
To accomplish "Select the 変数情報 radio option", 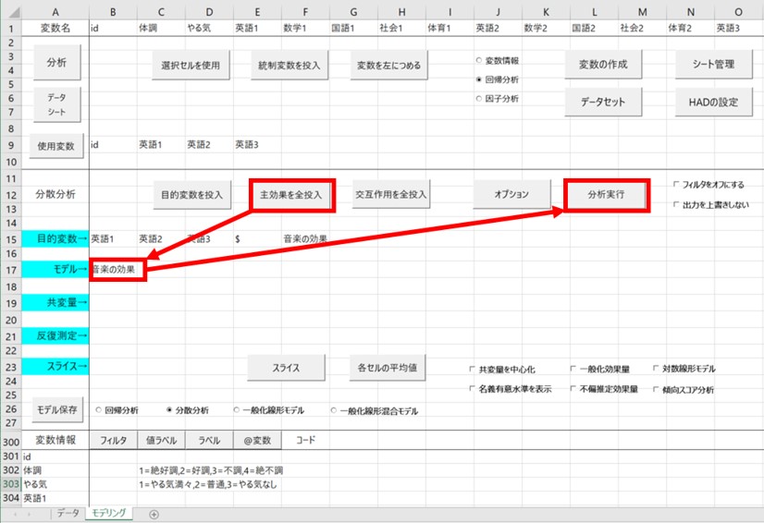I will [x=478, y=60].
